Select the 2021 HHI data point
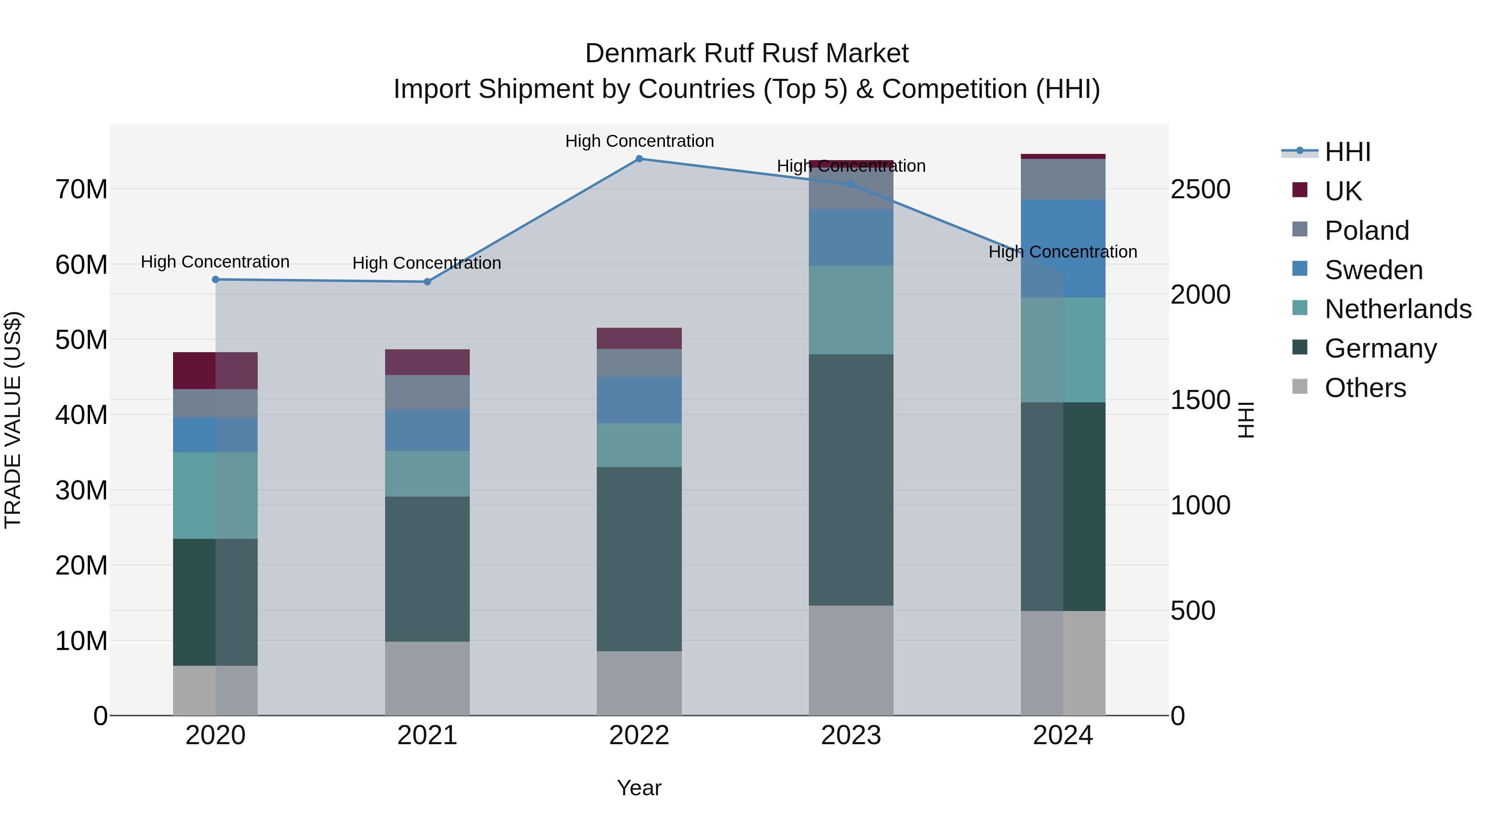This screenshot has height=840, width=1494. 427,282
